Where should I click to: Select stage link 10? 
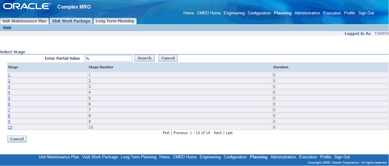click(x=10, y=127)
